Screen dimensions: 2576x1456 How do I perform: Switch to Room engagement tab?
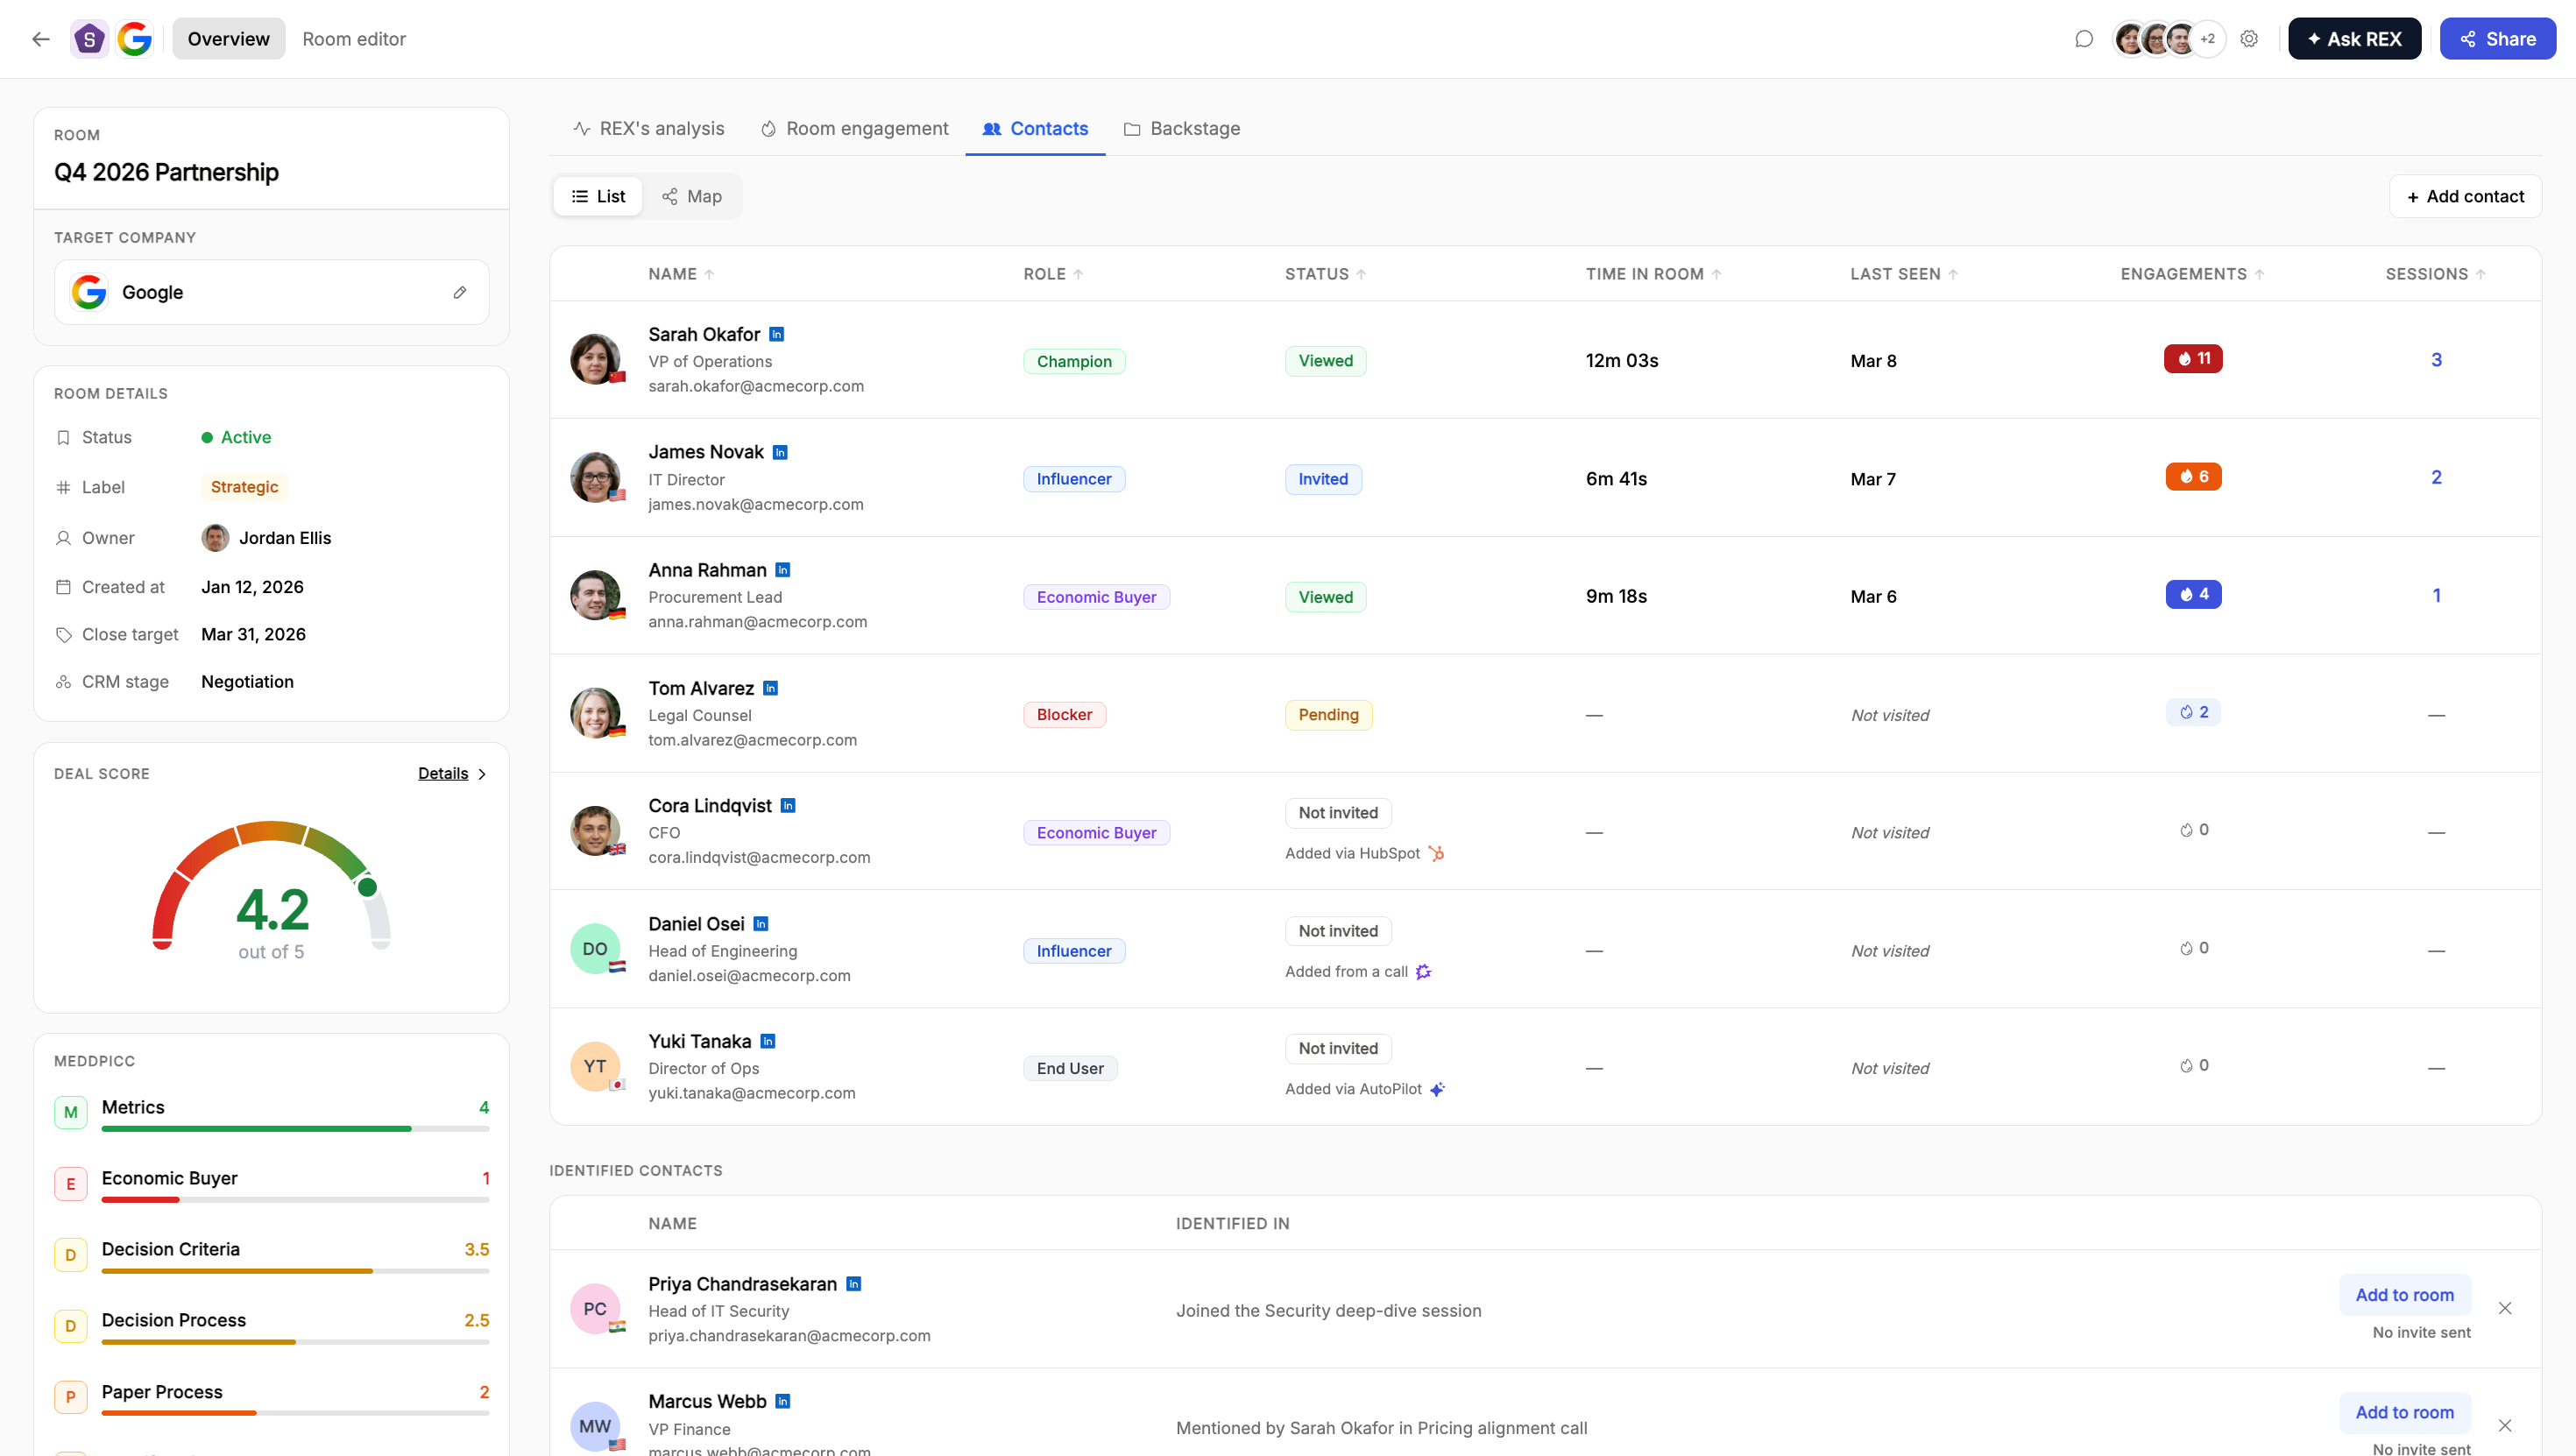854,128
